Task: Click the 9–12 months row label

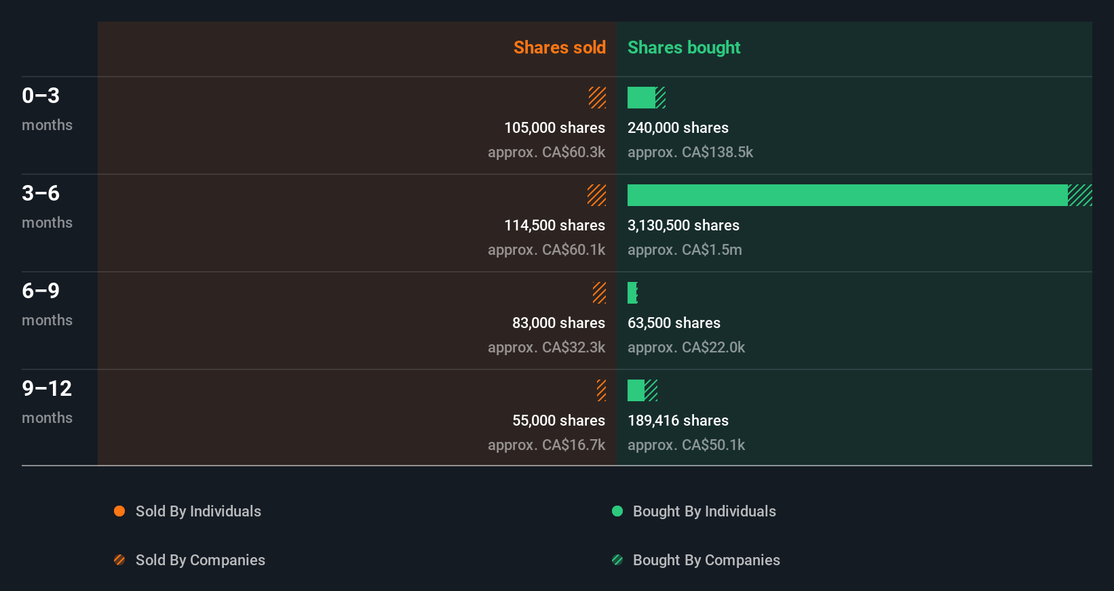Action: (47, 402)
